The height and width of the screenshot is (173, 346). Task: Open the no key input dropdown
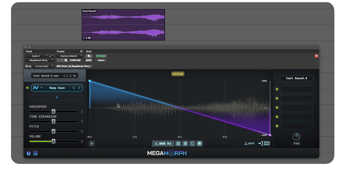(43, 66)
